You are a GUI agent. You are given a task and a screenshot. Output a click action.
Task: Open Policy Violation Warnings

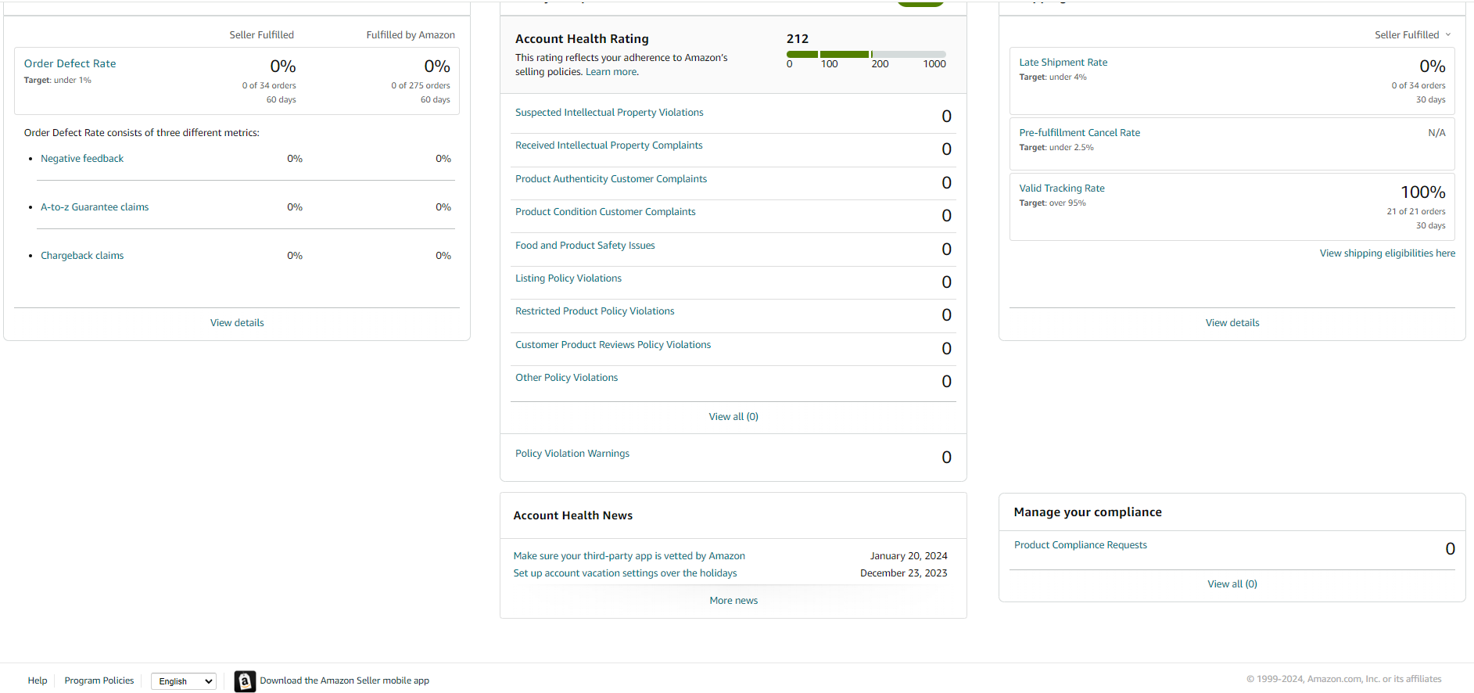(x=572, y=454)
